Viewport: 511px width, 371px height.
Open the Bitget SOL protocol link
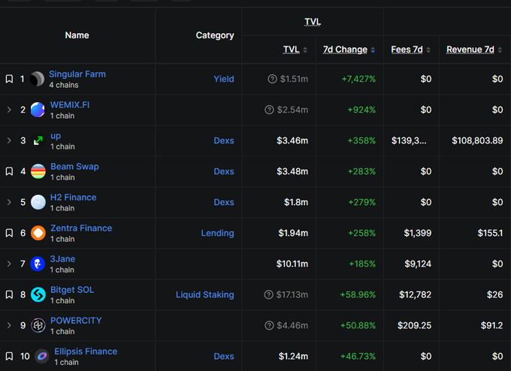[x=72, y=290]
